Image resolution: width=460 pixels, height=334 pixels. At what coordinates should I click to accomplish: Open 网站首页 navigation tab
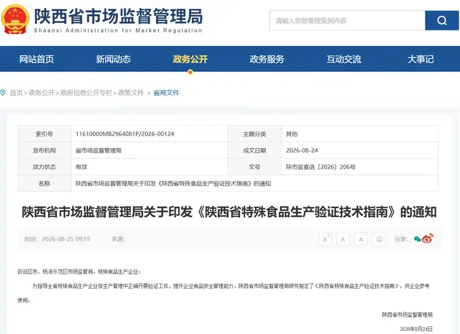pos(36,59)
